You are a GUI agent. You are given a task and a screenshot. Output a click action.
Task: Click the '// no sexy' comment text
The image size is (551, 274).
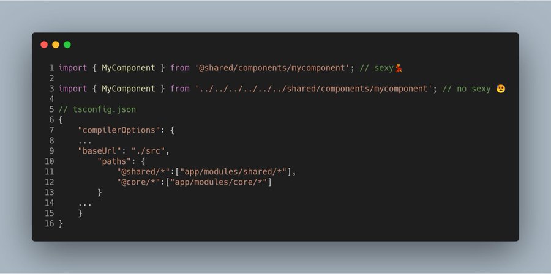click(467, 89)
